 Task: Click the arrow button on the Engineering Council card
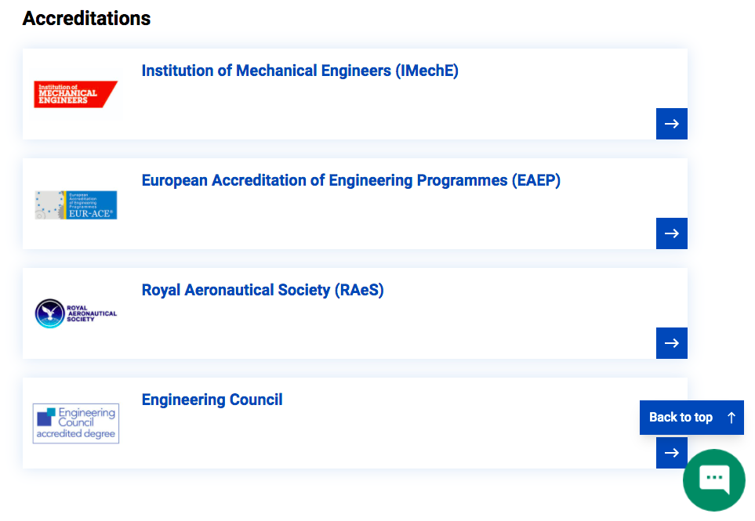672,453
